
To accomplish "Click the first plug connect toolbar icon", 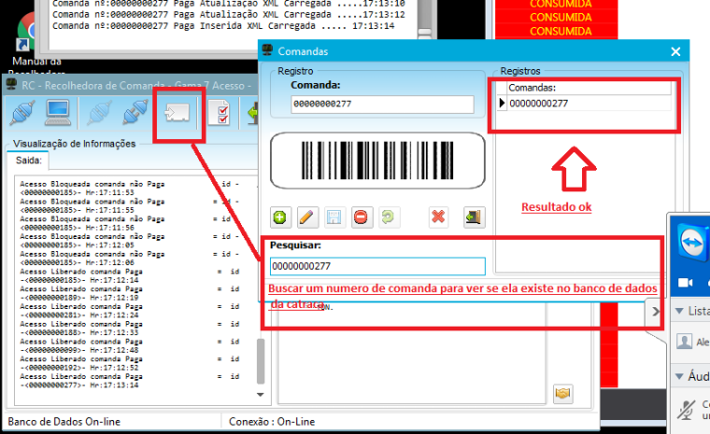I will click(22, 113).
